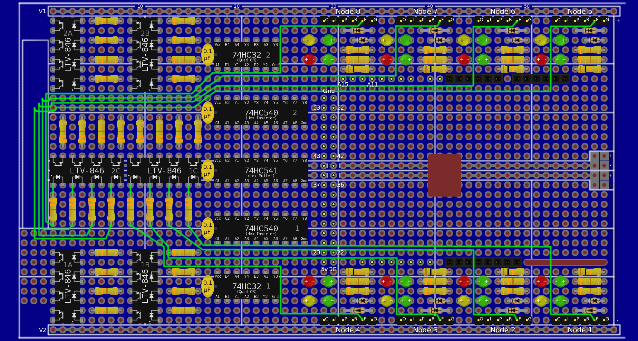Select the LTV-846 optocoupler labeled 1B

[145, 286]
